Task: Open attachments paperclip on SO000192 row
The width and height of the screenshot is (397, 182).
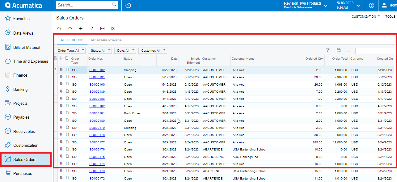Action: (61, 70)
